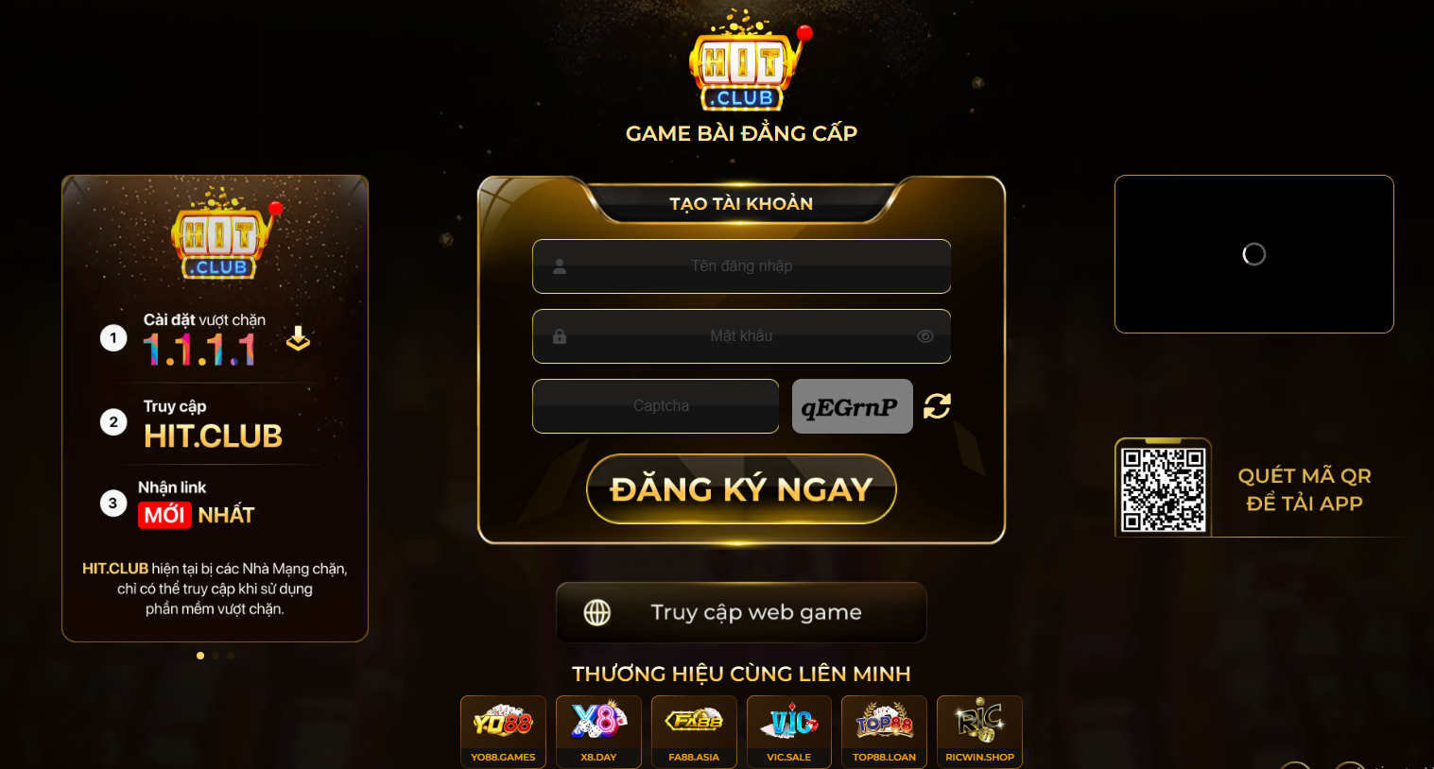The image size is (1434, 769).
Task: Open the VIC.SALE brand logo
Action: click(789, 732)
